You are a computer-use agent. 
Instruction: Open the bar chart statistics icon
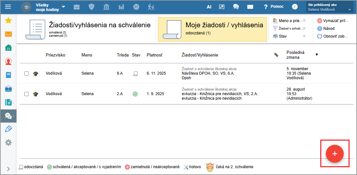(x=121, y=7)
